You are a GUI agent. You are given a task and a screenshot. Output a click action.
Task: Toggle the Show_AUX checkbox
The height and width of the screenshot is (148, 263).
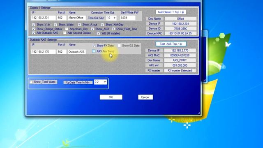pos(92,29)
